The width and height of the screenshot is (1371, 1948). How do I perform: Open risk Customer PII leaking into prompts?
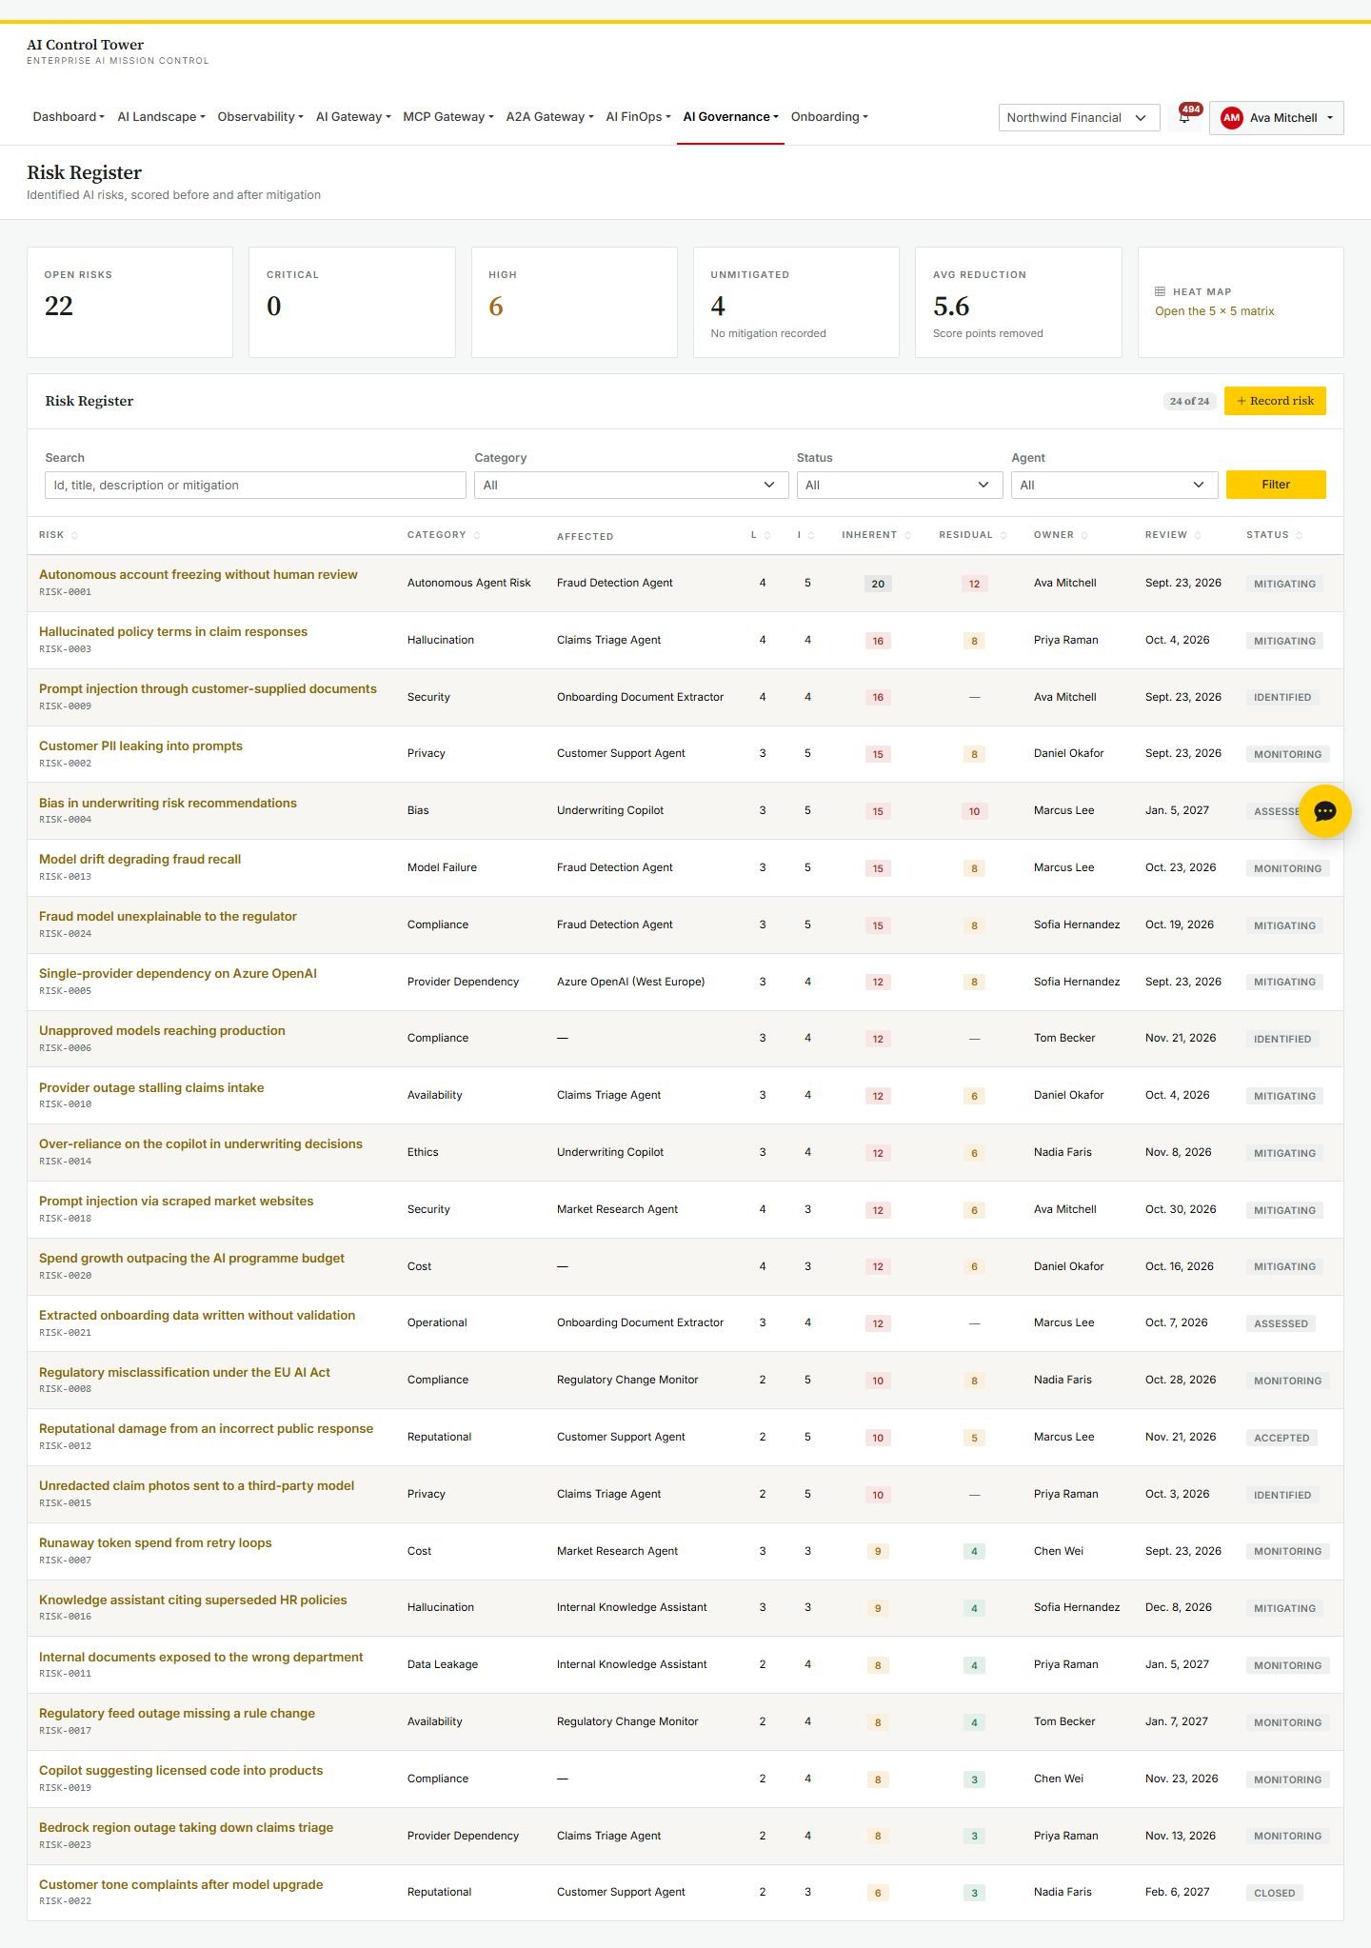pyautogui.click(x=141, y=746)
